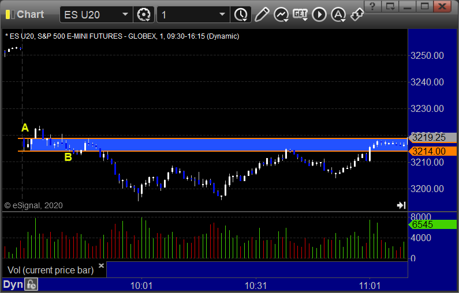Select the pencil drawing tool

point(262,14)
